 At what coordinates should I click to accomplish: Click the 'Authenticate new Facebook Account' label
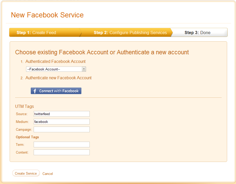pyautogui.click(x=58, y=78)
